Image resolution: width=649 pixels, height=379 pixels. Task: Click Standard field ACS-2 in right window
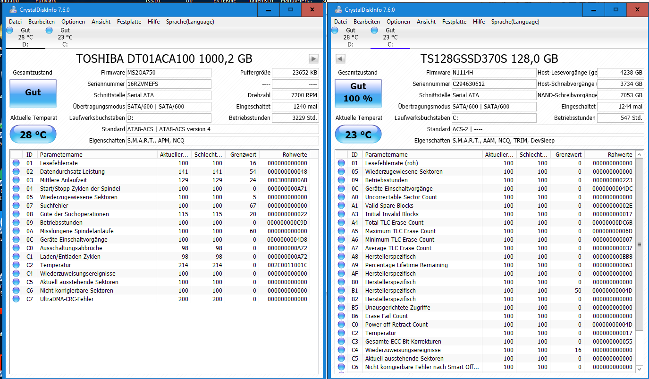click(548, 129)
